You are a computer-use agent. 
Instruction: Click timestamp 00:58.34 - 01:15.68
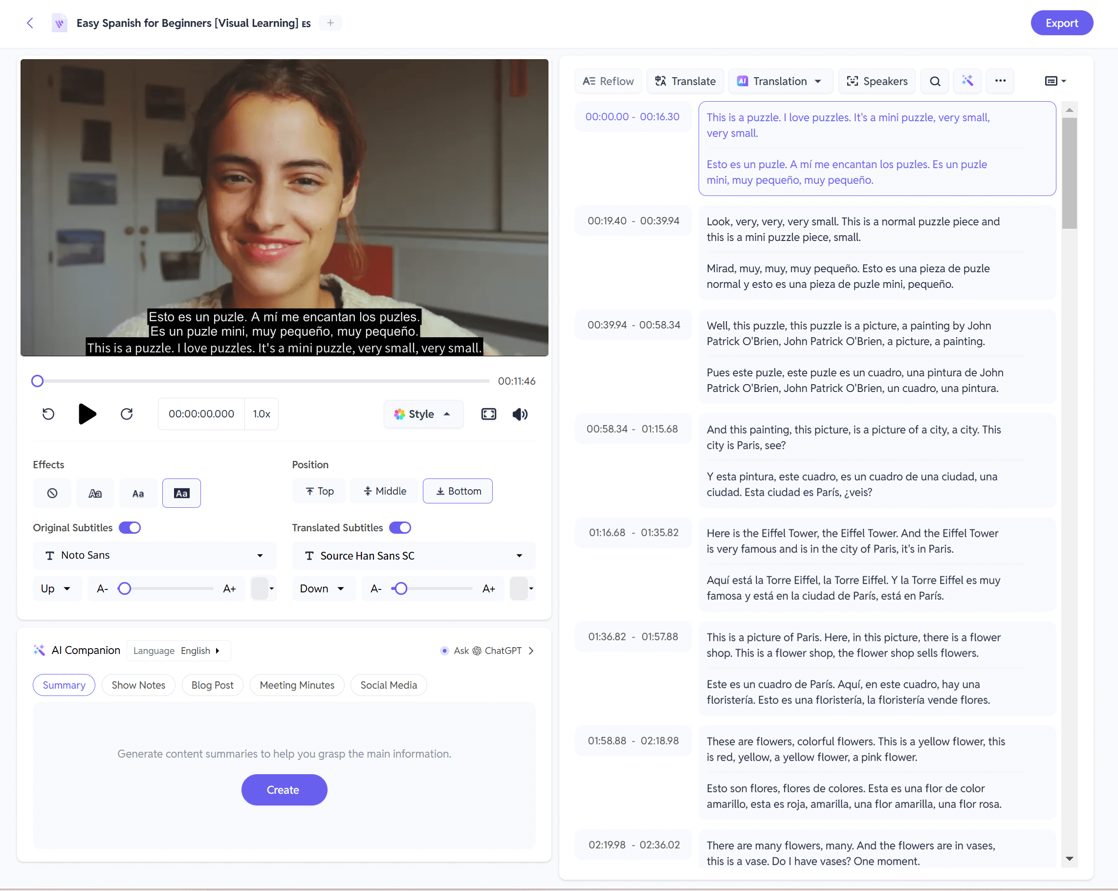pyautogui.click(x=632, y=429)
